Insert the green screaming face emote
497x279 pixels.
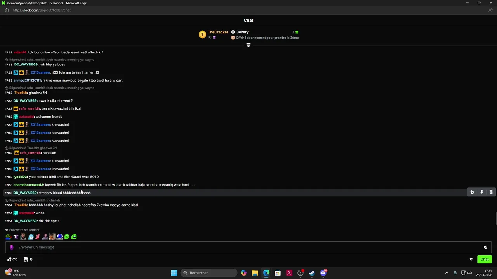click(74, 237)
